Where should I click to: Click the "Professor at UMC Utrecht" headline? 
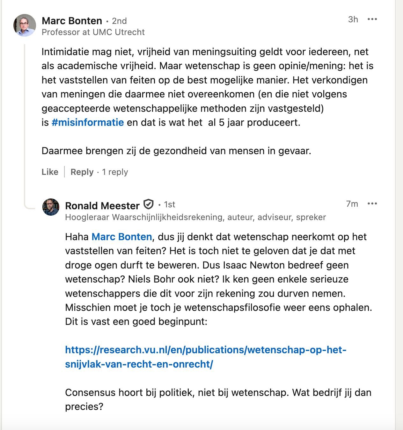pos(93,32)
